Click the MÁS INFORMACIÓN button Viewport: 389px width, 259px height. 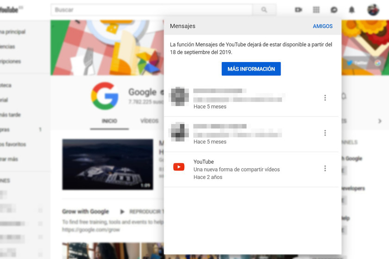(x=251, y=69)
